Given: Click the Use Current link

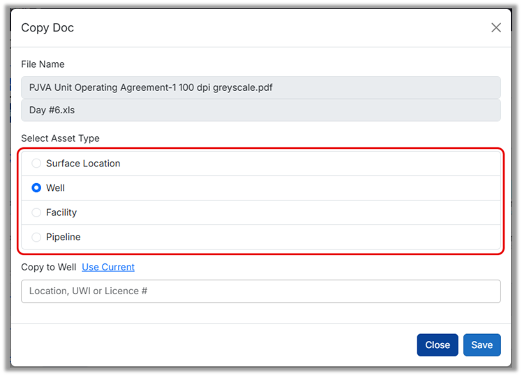Looking at the screenshot, I should [x=108, y=267].
